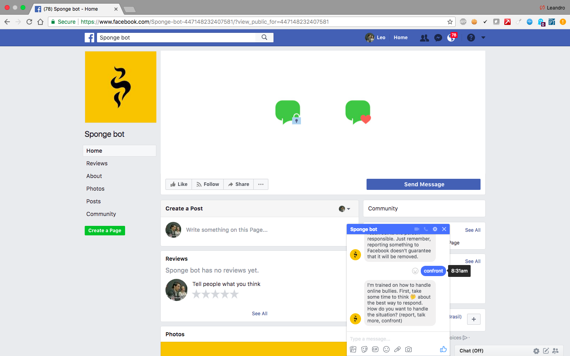Screen dimensions: 570x356
Task: Open the Sponge bot profile picture
Action: click(x=121, y=87)
